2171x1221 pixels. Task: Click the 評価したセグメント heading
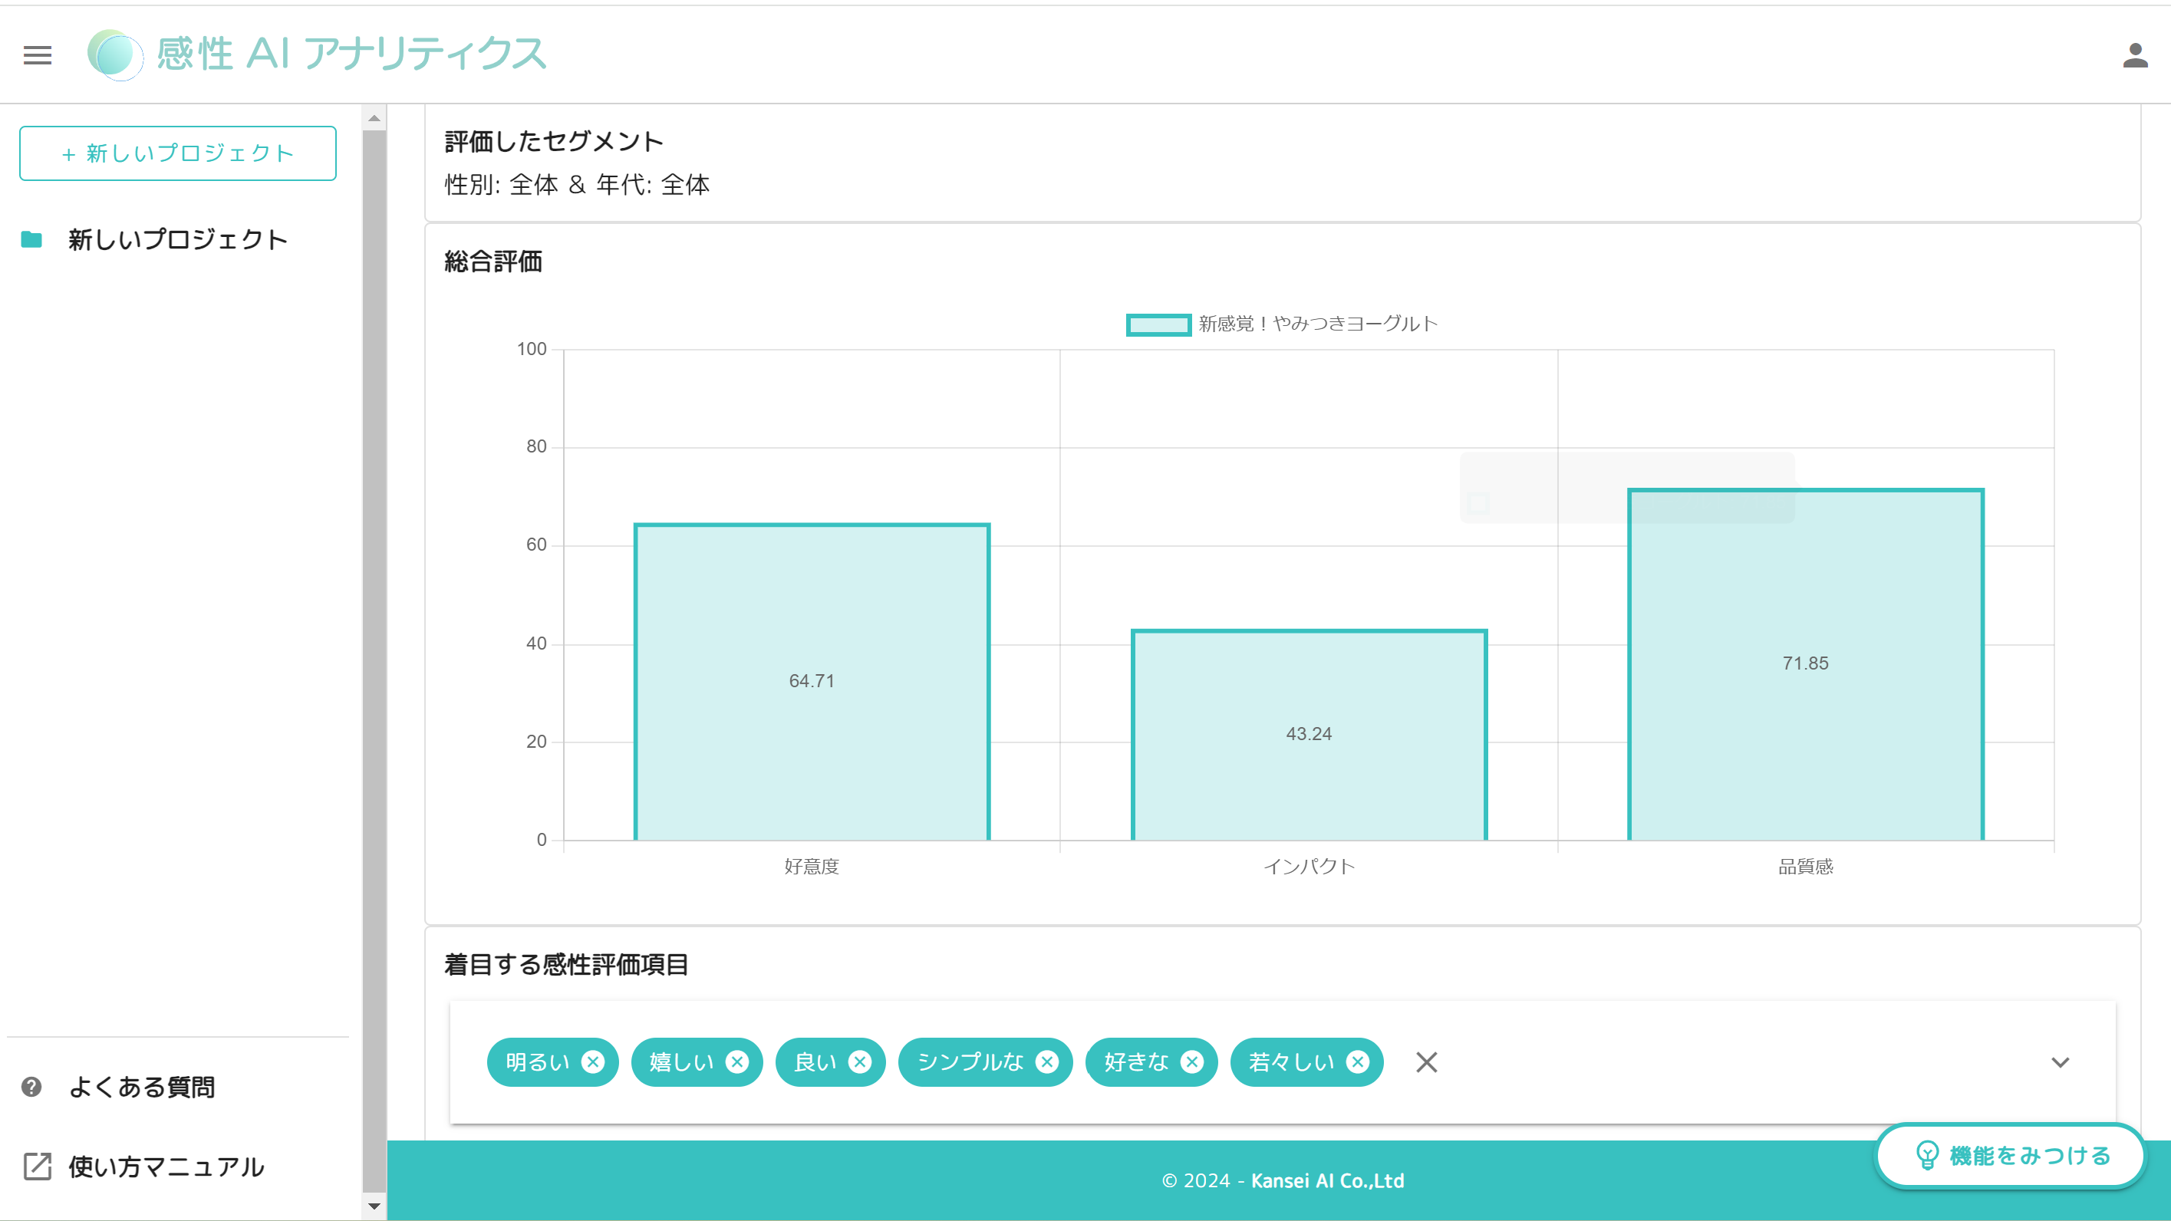pos(554,142)
